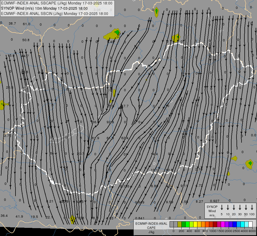
Task: Click the 27.7 value on the map
Action: click(81, 154)
